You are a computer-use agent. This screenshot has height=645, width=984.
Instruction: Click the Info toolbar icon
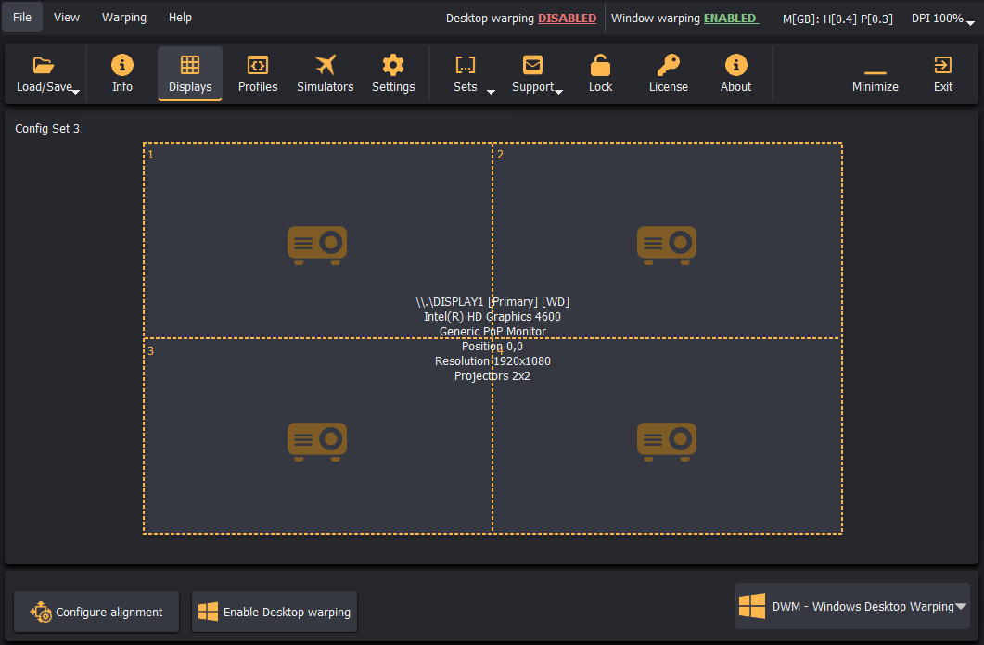[x=121, y=65]
